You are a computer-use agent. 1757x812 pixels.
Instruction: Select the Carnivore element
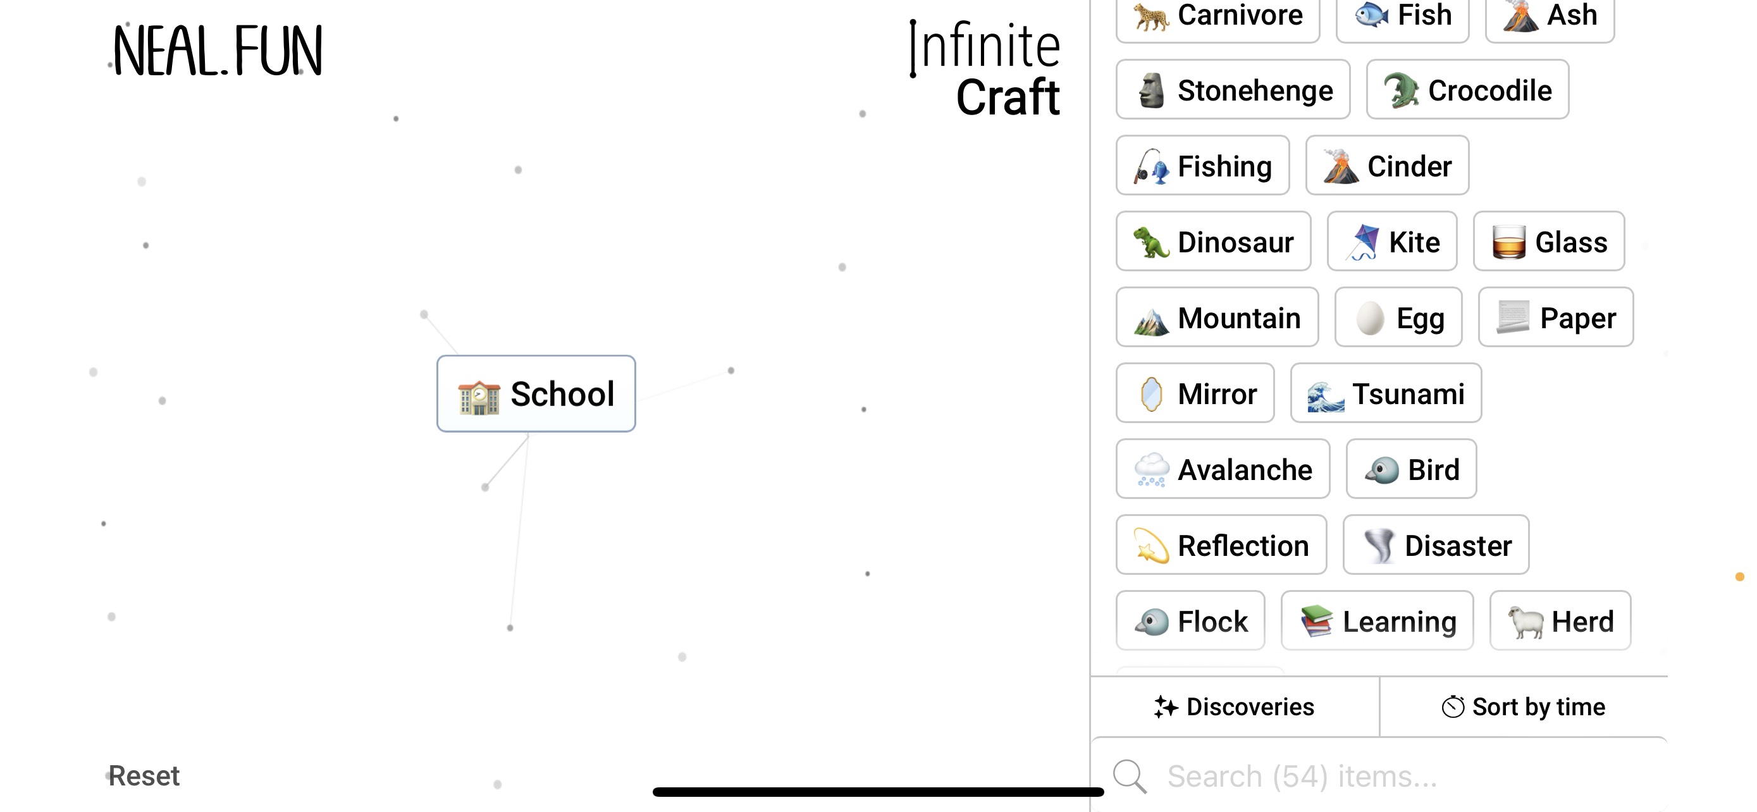(x=1218, y=15)
